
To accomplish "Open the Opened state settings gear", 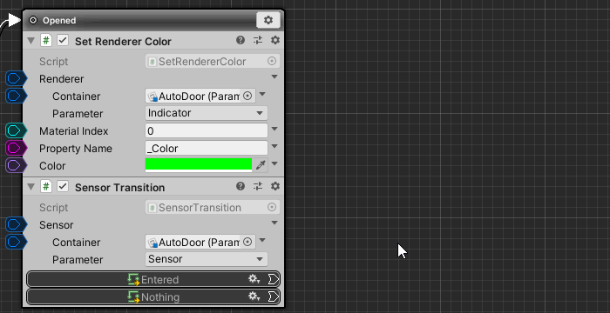I will click(x=268, y=20).
